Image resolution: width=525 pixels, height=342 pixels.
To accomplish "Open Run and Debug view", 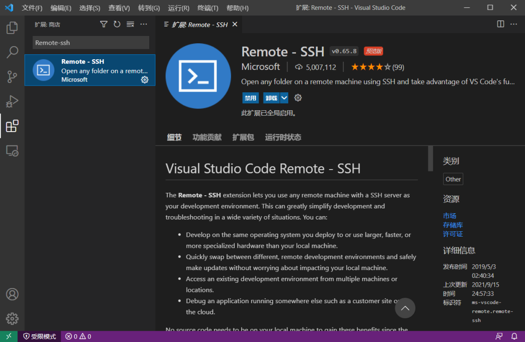I will pyautogui.click(x=12, y=102).
